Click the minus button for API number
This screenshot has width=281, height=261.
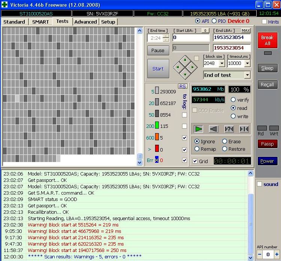click(260, 254)
